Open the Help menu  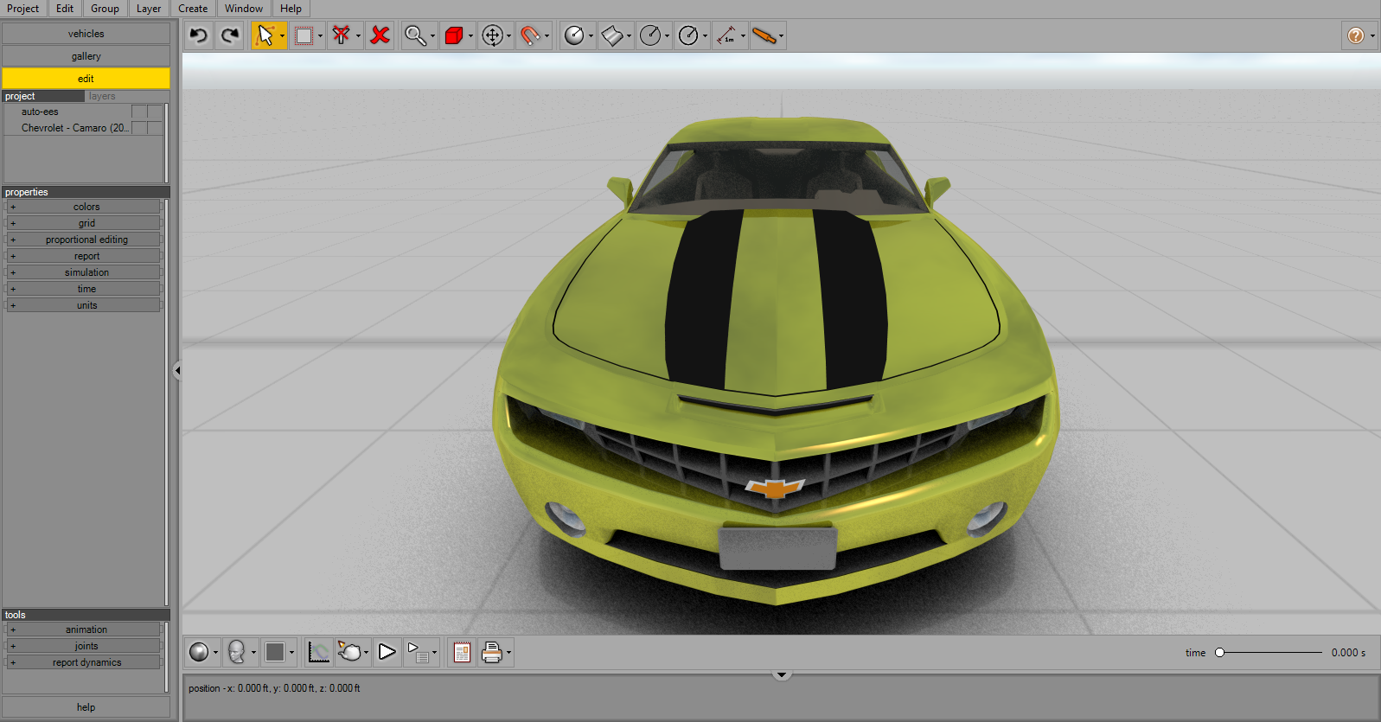coord(291,9)
